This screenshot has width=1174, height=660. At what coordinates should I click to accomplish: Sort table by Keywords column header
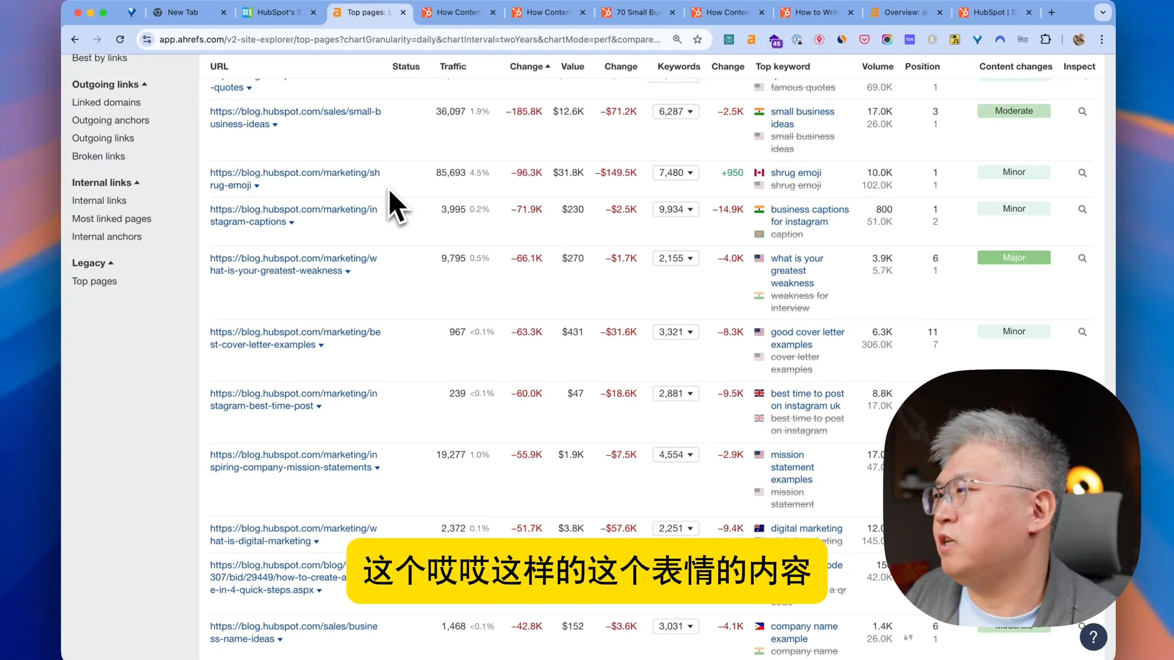[x=679, y=67]
